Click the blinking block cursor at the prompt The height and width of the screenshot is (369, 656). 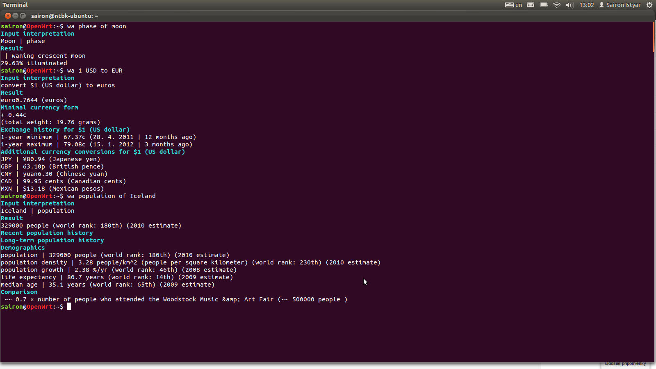(69, 306)
